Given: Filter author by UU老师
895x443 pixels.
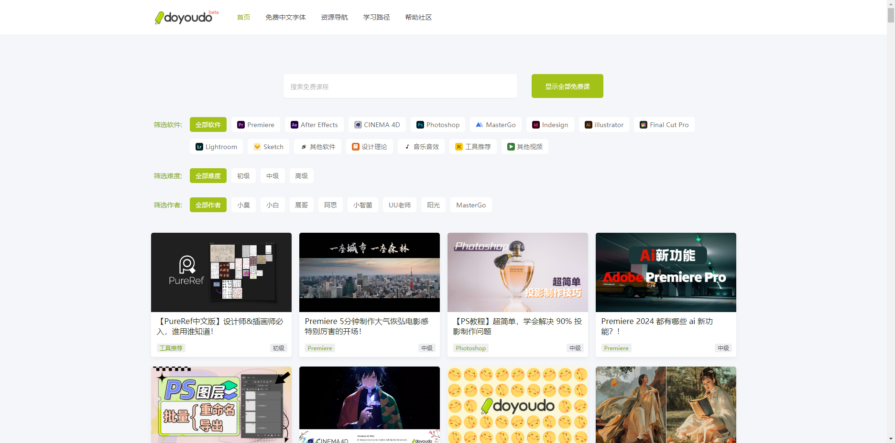Looking at the screenshot, I should [400, 205].
